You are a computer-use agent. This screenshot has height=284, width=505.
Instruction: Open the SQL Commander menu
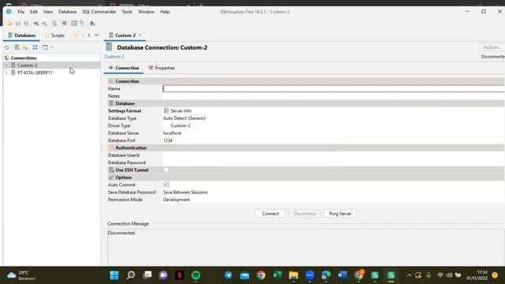(x=99, y=12)
